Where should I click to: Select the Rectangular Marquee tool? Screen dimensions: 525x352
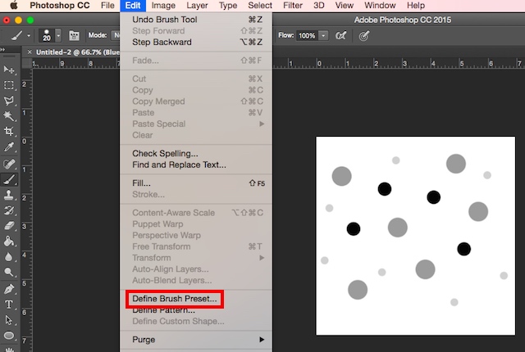(10, 85)
